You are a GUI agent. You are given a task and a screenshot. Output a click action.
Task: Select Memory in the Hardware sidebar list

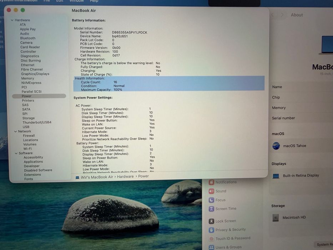[27, 79]
